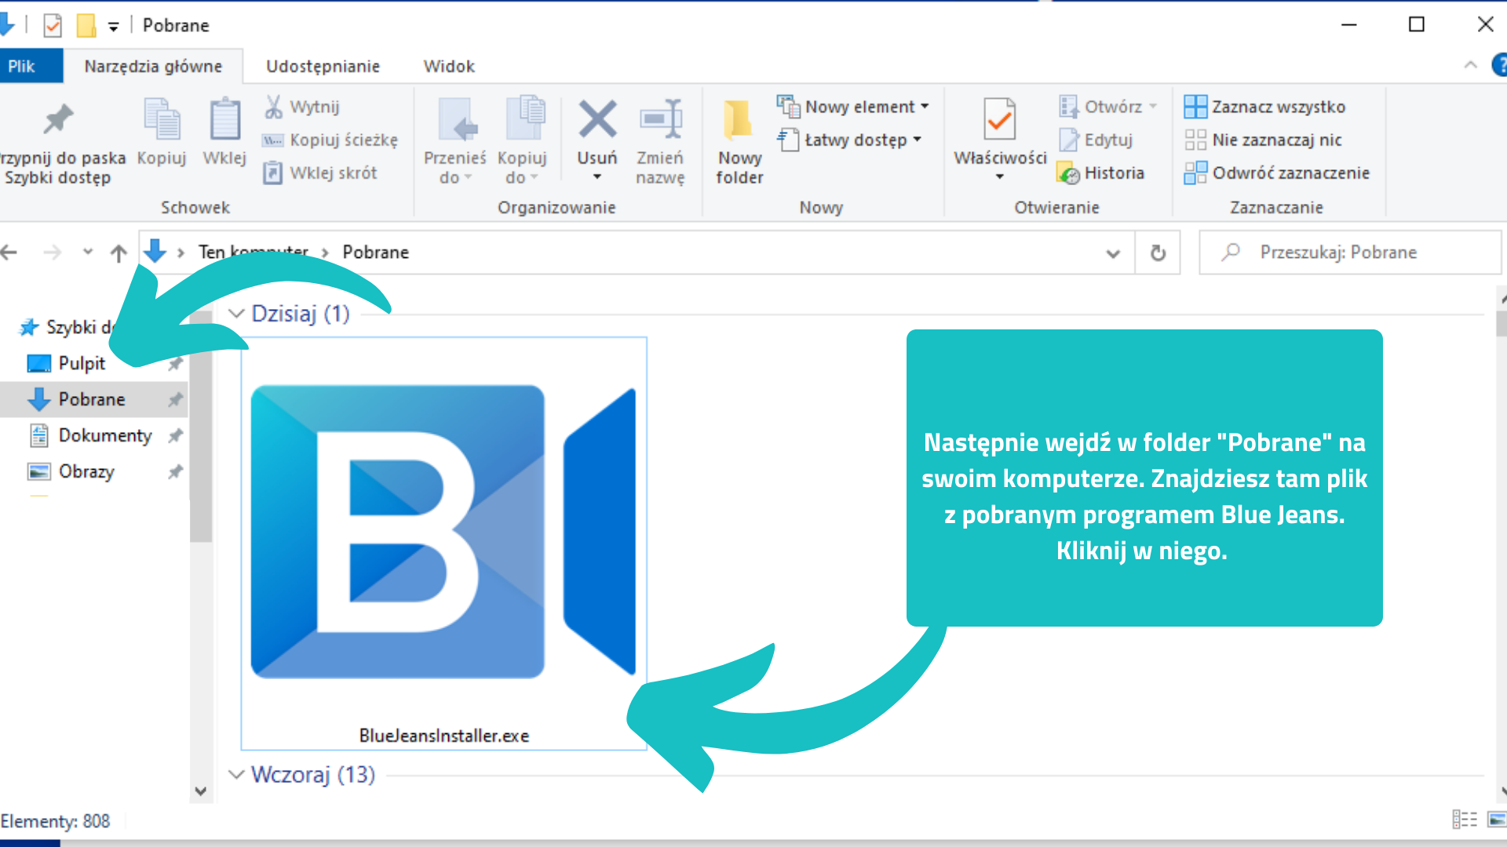Viewport: 1507px width, 847px height.
Task: Switch to large icons view in status bar
Action: pyautogui.click(x=1497, y=820)
